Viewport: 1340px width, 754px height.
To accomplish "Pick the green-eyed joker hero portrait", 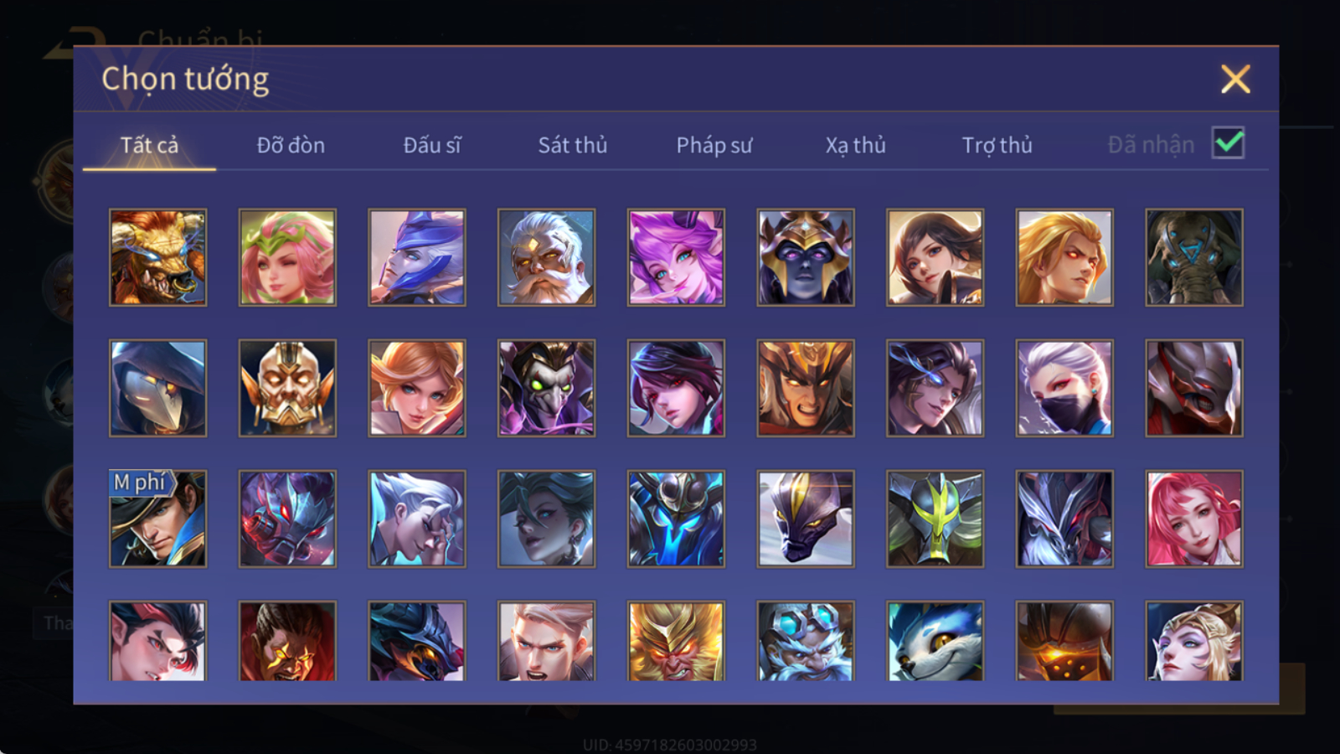I will point(546,388).
